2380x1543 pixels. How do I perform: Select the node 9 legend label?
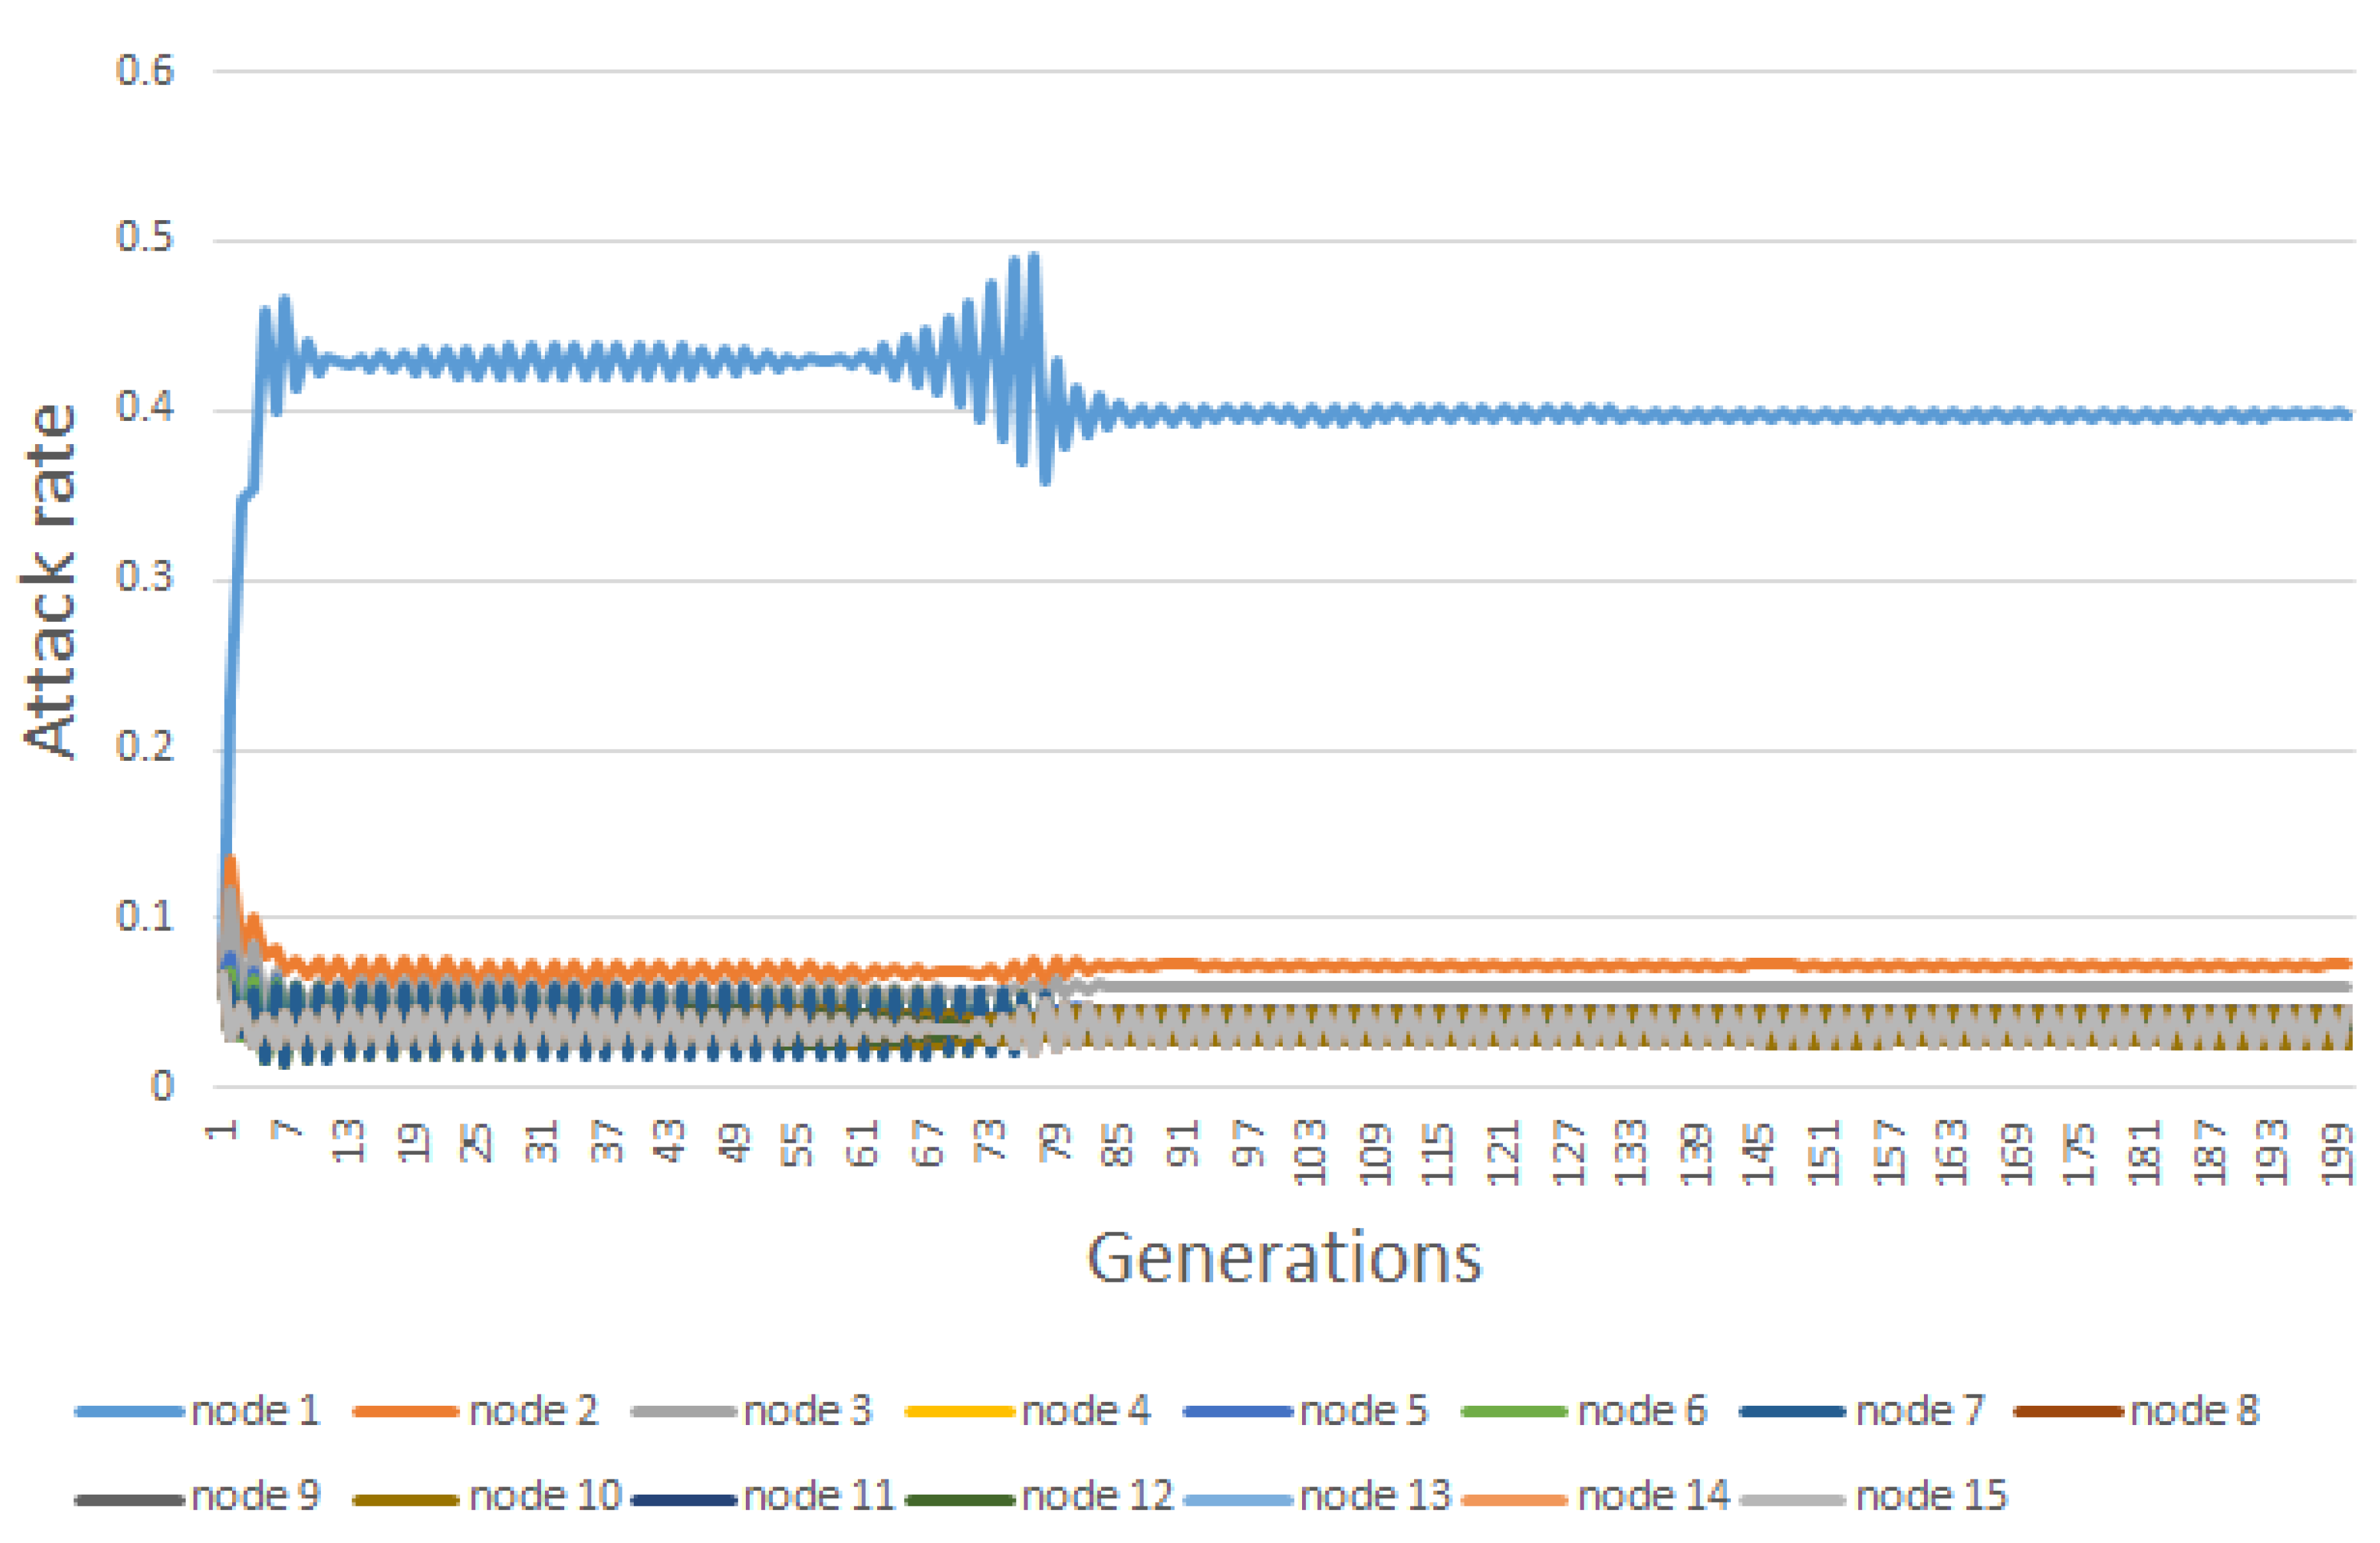256,1496
